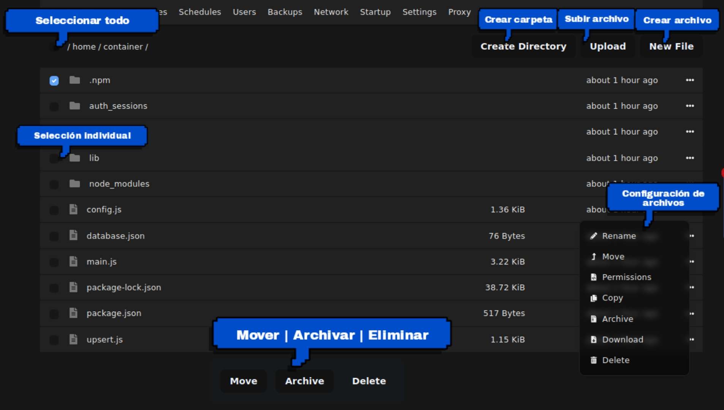This screenshot has height=410, width=724.
Task: Click the Upload button
Action: 607,46
